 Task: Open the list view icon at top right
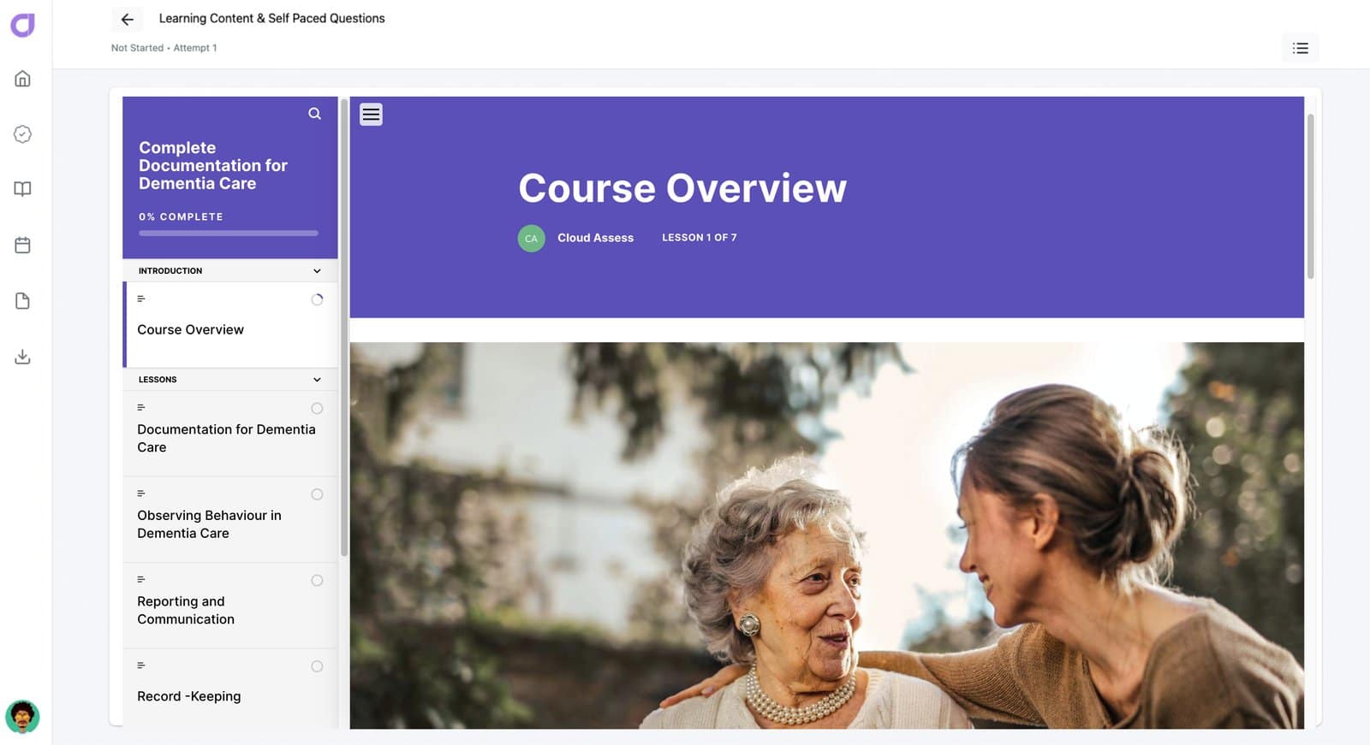coord(1301,48)
